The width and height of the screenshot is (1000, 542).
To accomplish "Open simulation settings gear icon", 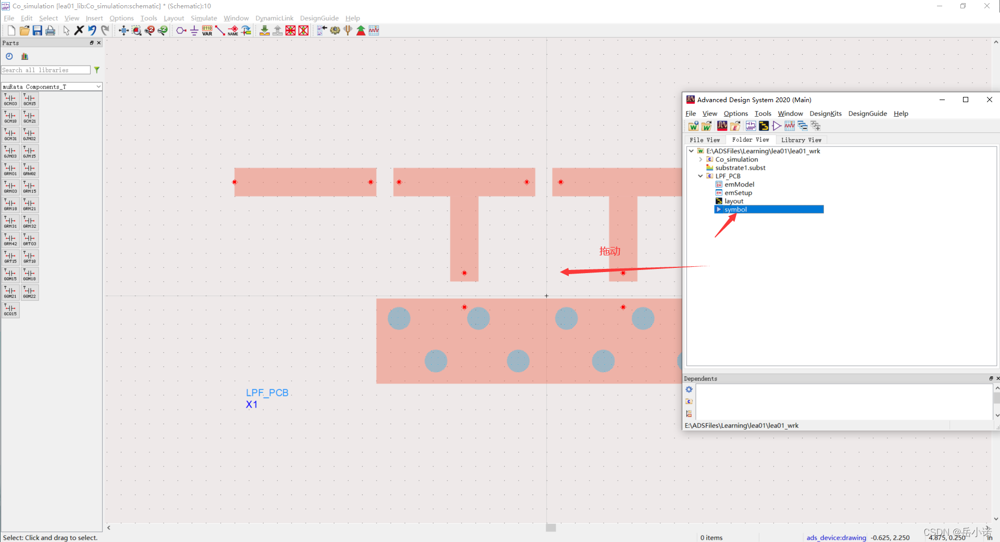I will coord(335,31).
